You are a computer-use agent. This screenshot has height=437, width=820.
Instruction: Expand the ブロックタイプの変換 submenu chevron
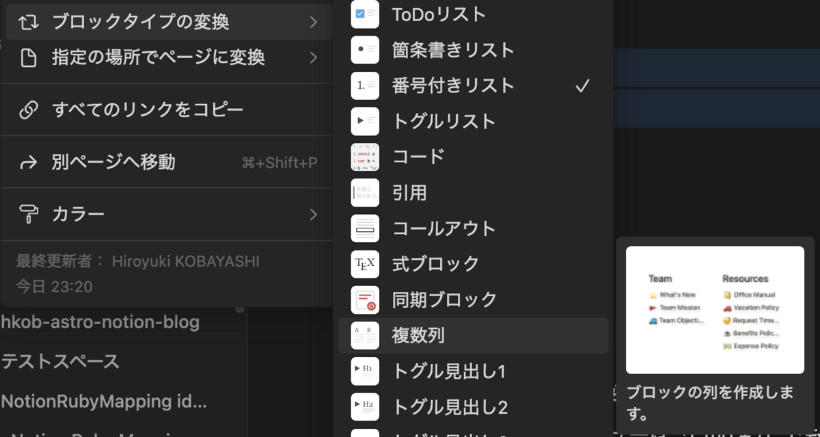point(313,23)
